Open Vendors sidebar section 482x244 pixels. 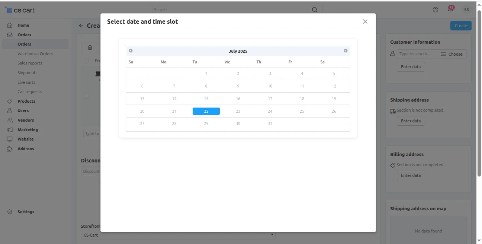click(26, 120)
